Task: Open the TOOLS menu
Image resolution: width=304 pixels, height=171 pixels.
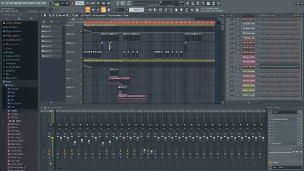Action: tap(39, 3)
